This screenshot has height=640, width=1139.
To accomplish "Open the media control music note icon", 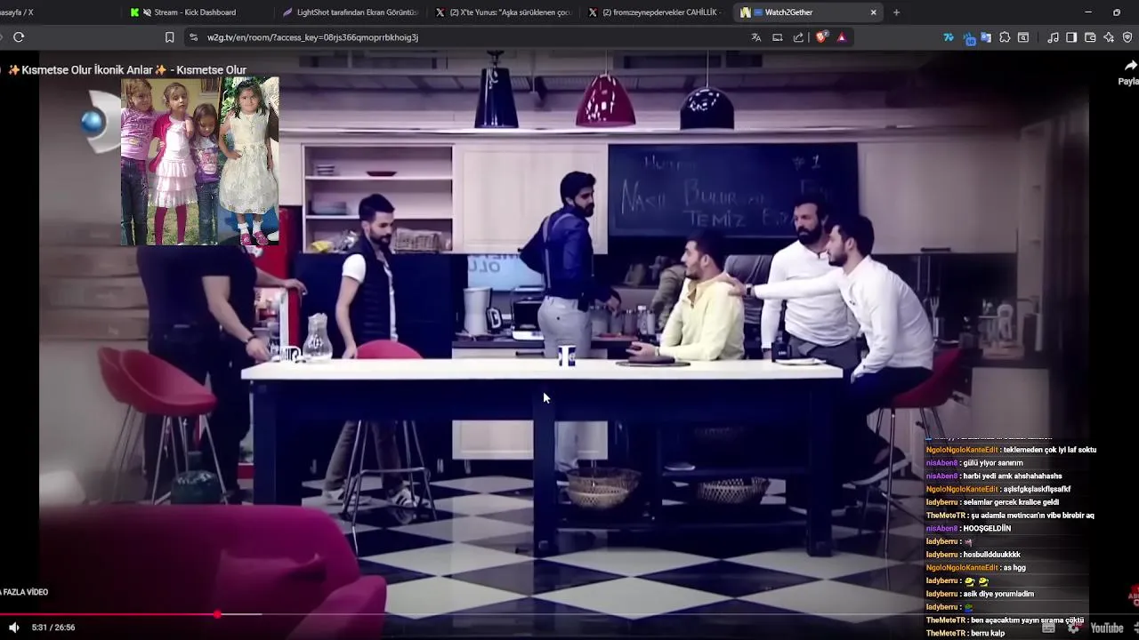I will [1054, 37].
